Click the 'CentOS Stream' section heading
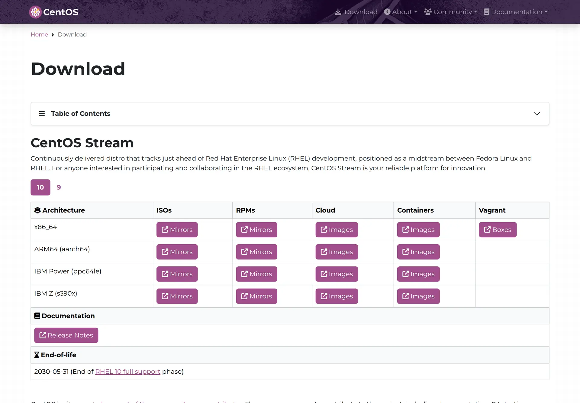 [x=82, y=143]
